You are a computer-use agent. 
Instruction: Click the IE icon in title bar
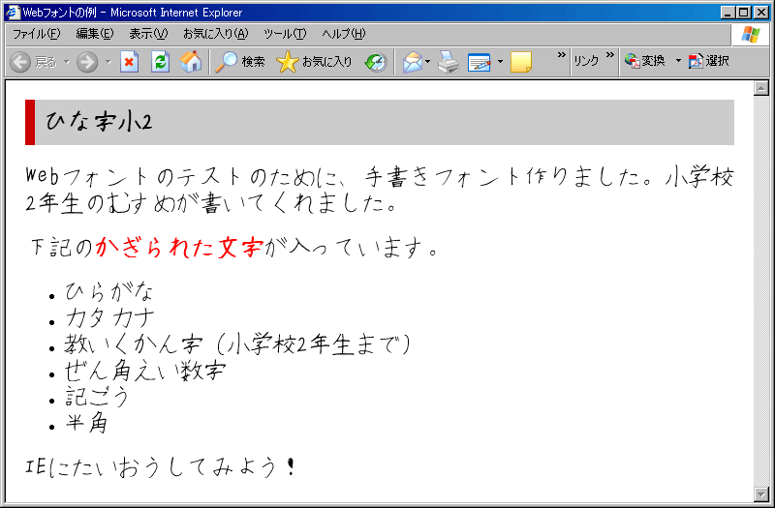(13, 13)
